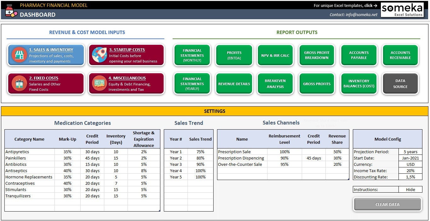Open 1. Sales & Inventory input section
Image resolution: width=430 pixels, height=221 pixels.
pyautogui.click(x=46, y=55)
